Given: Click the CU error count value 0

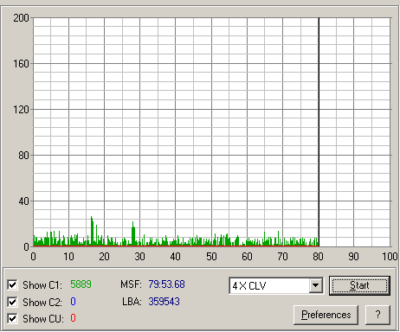Looking at the screenshot, I should pyautogui.click(x=73, y=318).
